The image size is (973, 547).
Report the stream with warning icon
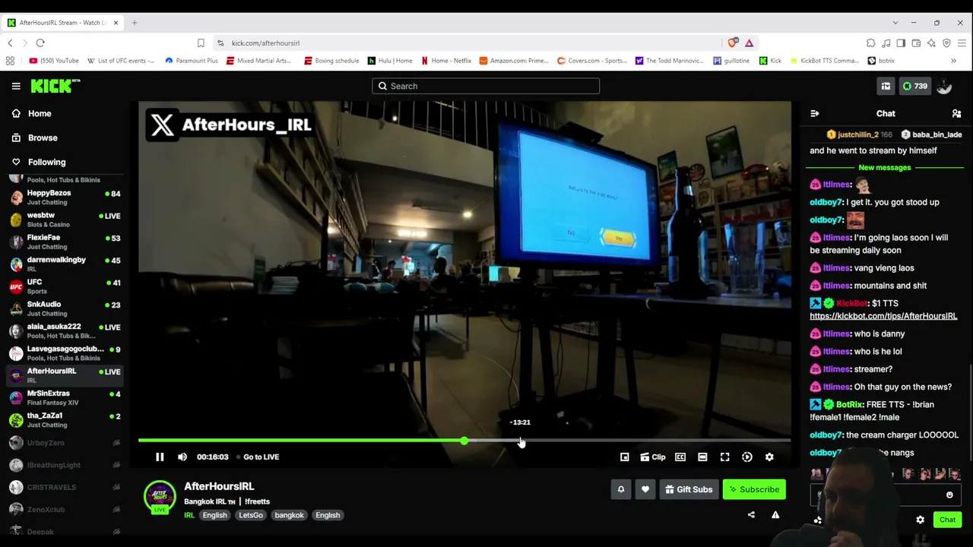pyautogui.click(x=775, y=515)
